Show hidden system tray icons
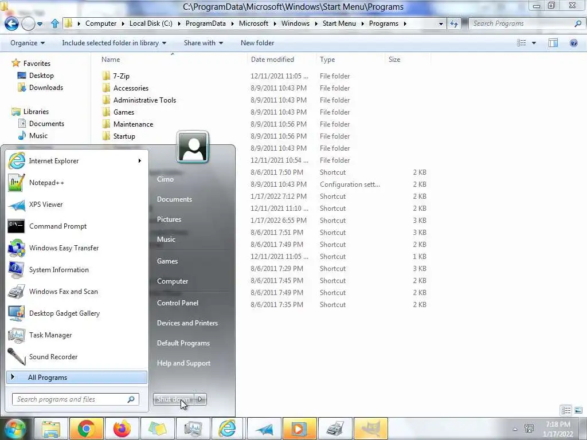The height and width of the screenshot is (440, 587). tap(515, 429)
